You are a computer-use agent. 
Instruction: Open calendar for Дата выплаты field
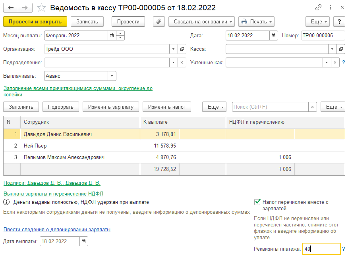pos(84,241)
